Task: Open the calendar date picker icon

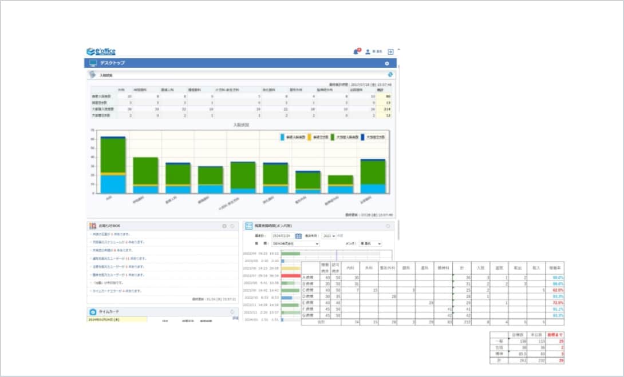Action: tap(298, 236)
